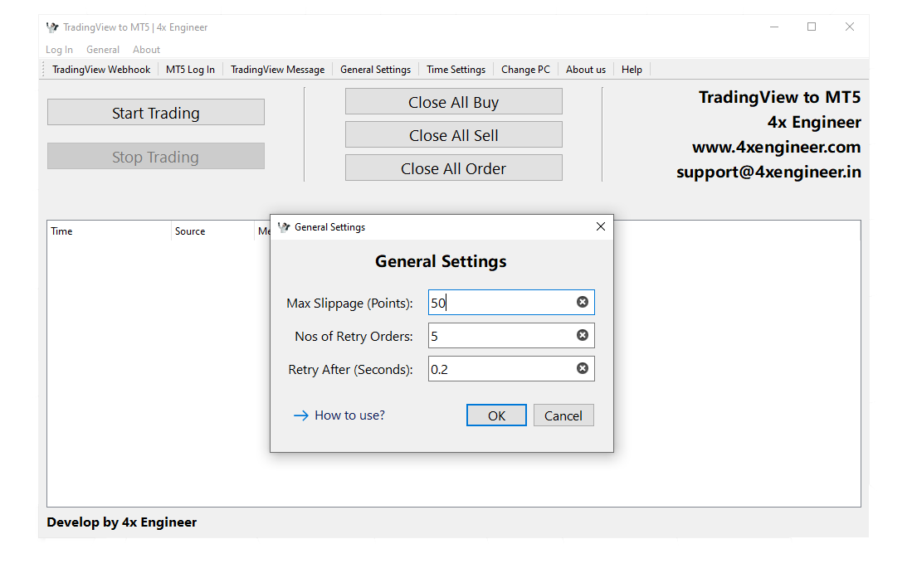Click the support@4xengineer.in text
The image size is (917, 578).
(x=769, y=172)
